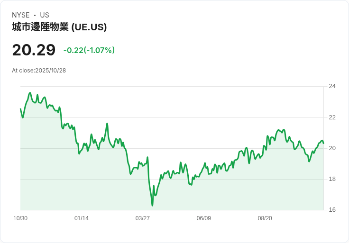The width and height of the screenshot is (349, 243).
Task: Click the 06/09 date label on x-axis
Action: pyautogui.click(x=203, y=218)
